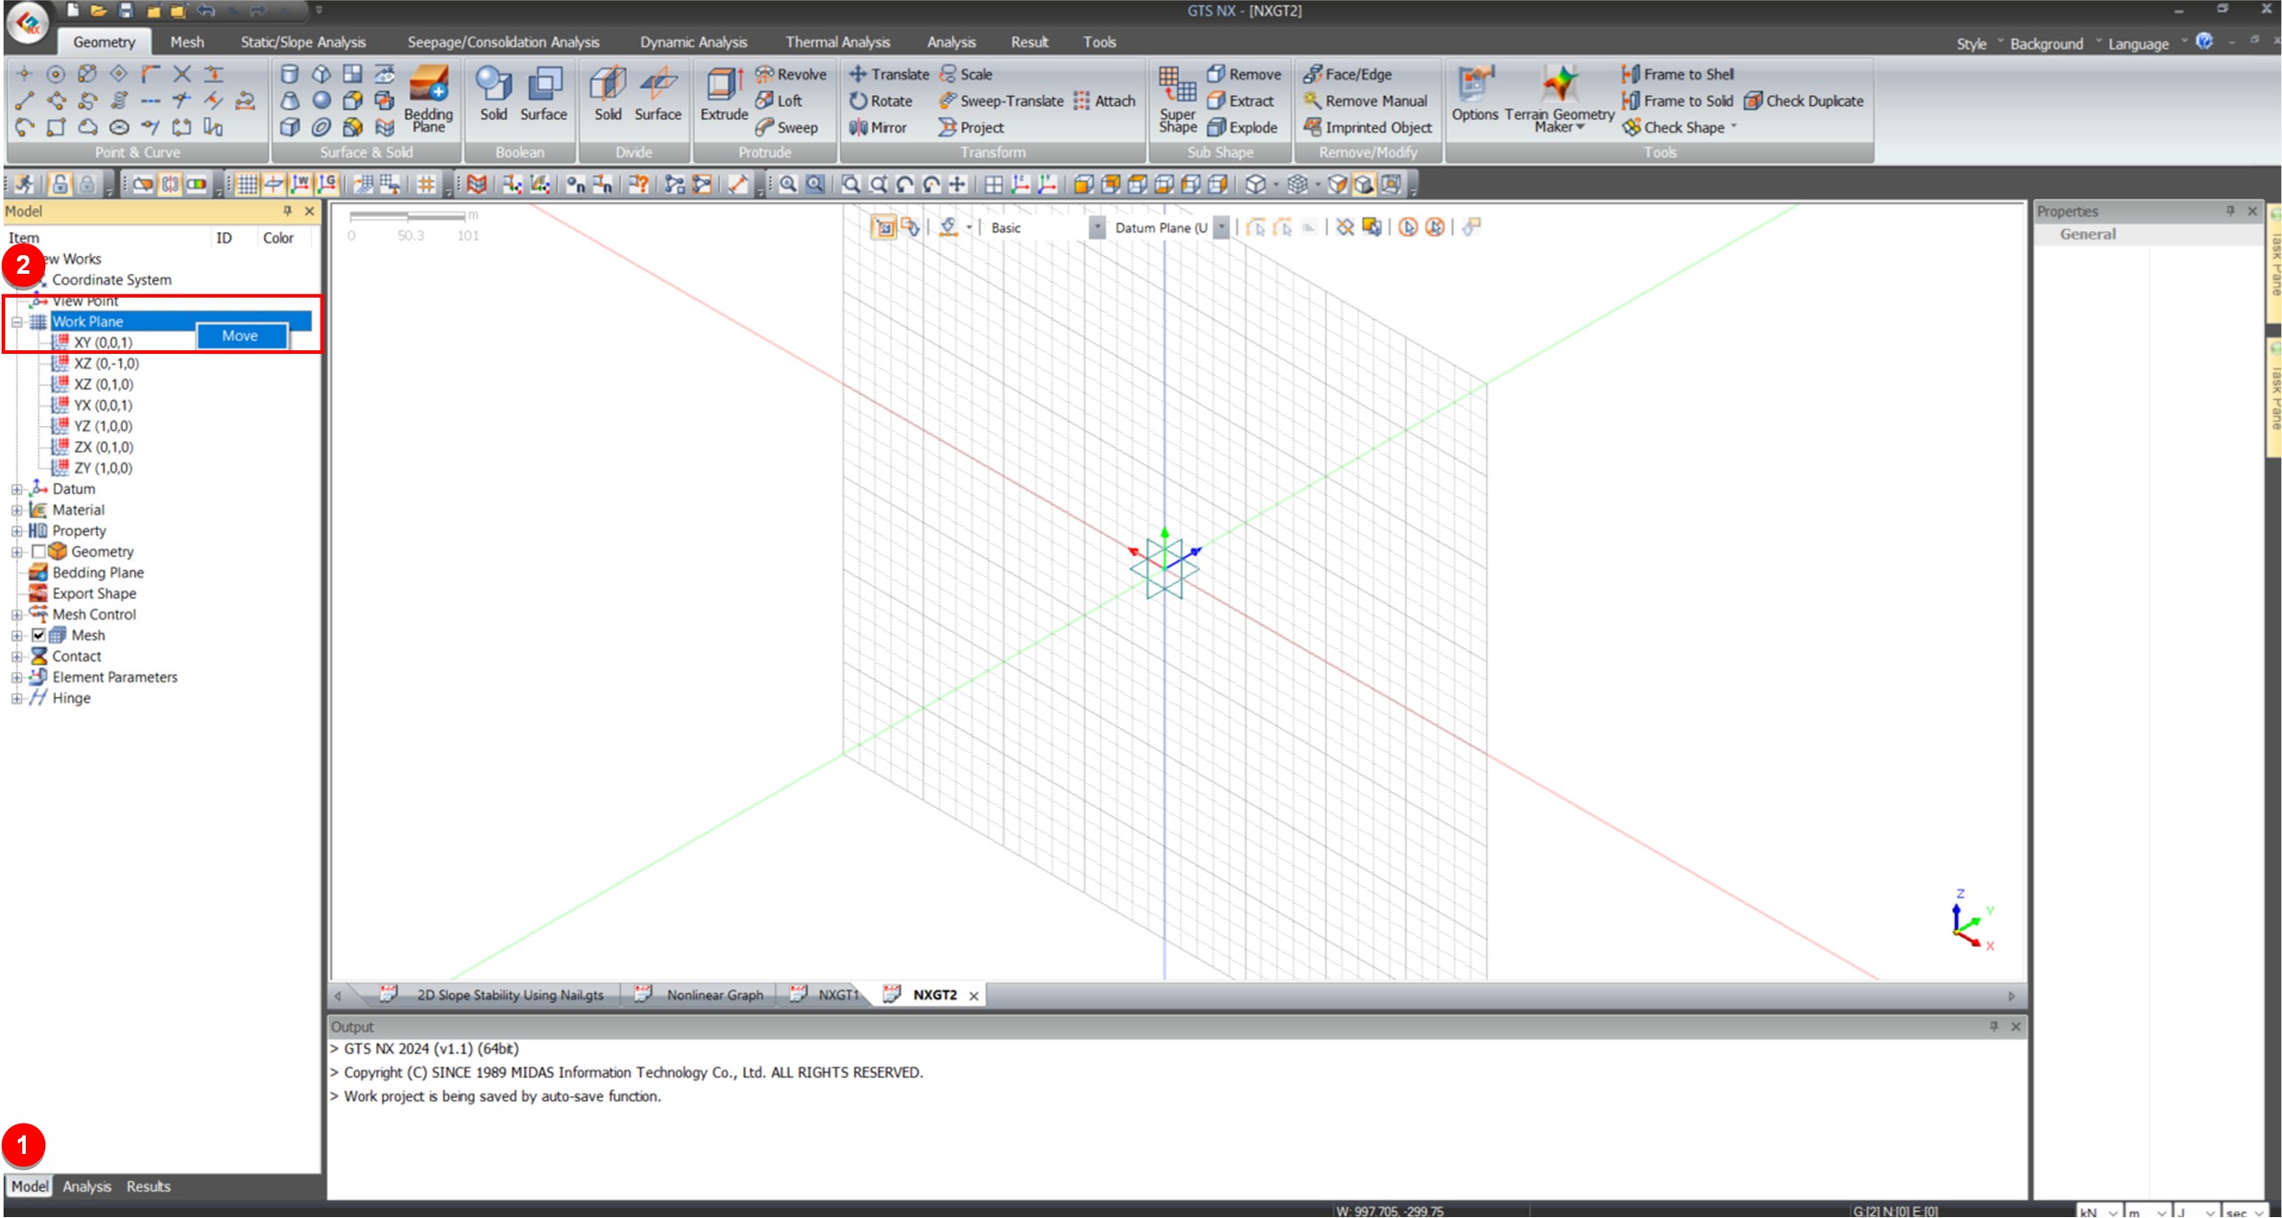This screenshot has width=2282, height=1218.
Task: Open the Mesh ribbon tab
Action: (187, 42)
